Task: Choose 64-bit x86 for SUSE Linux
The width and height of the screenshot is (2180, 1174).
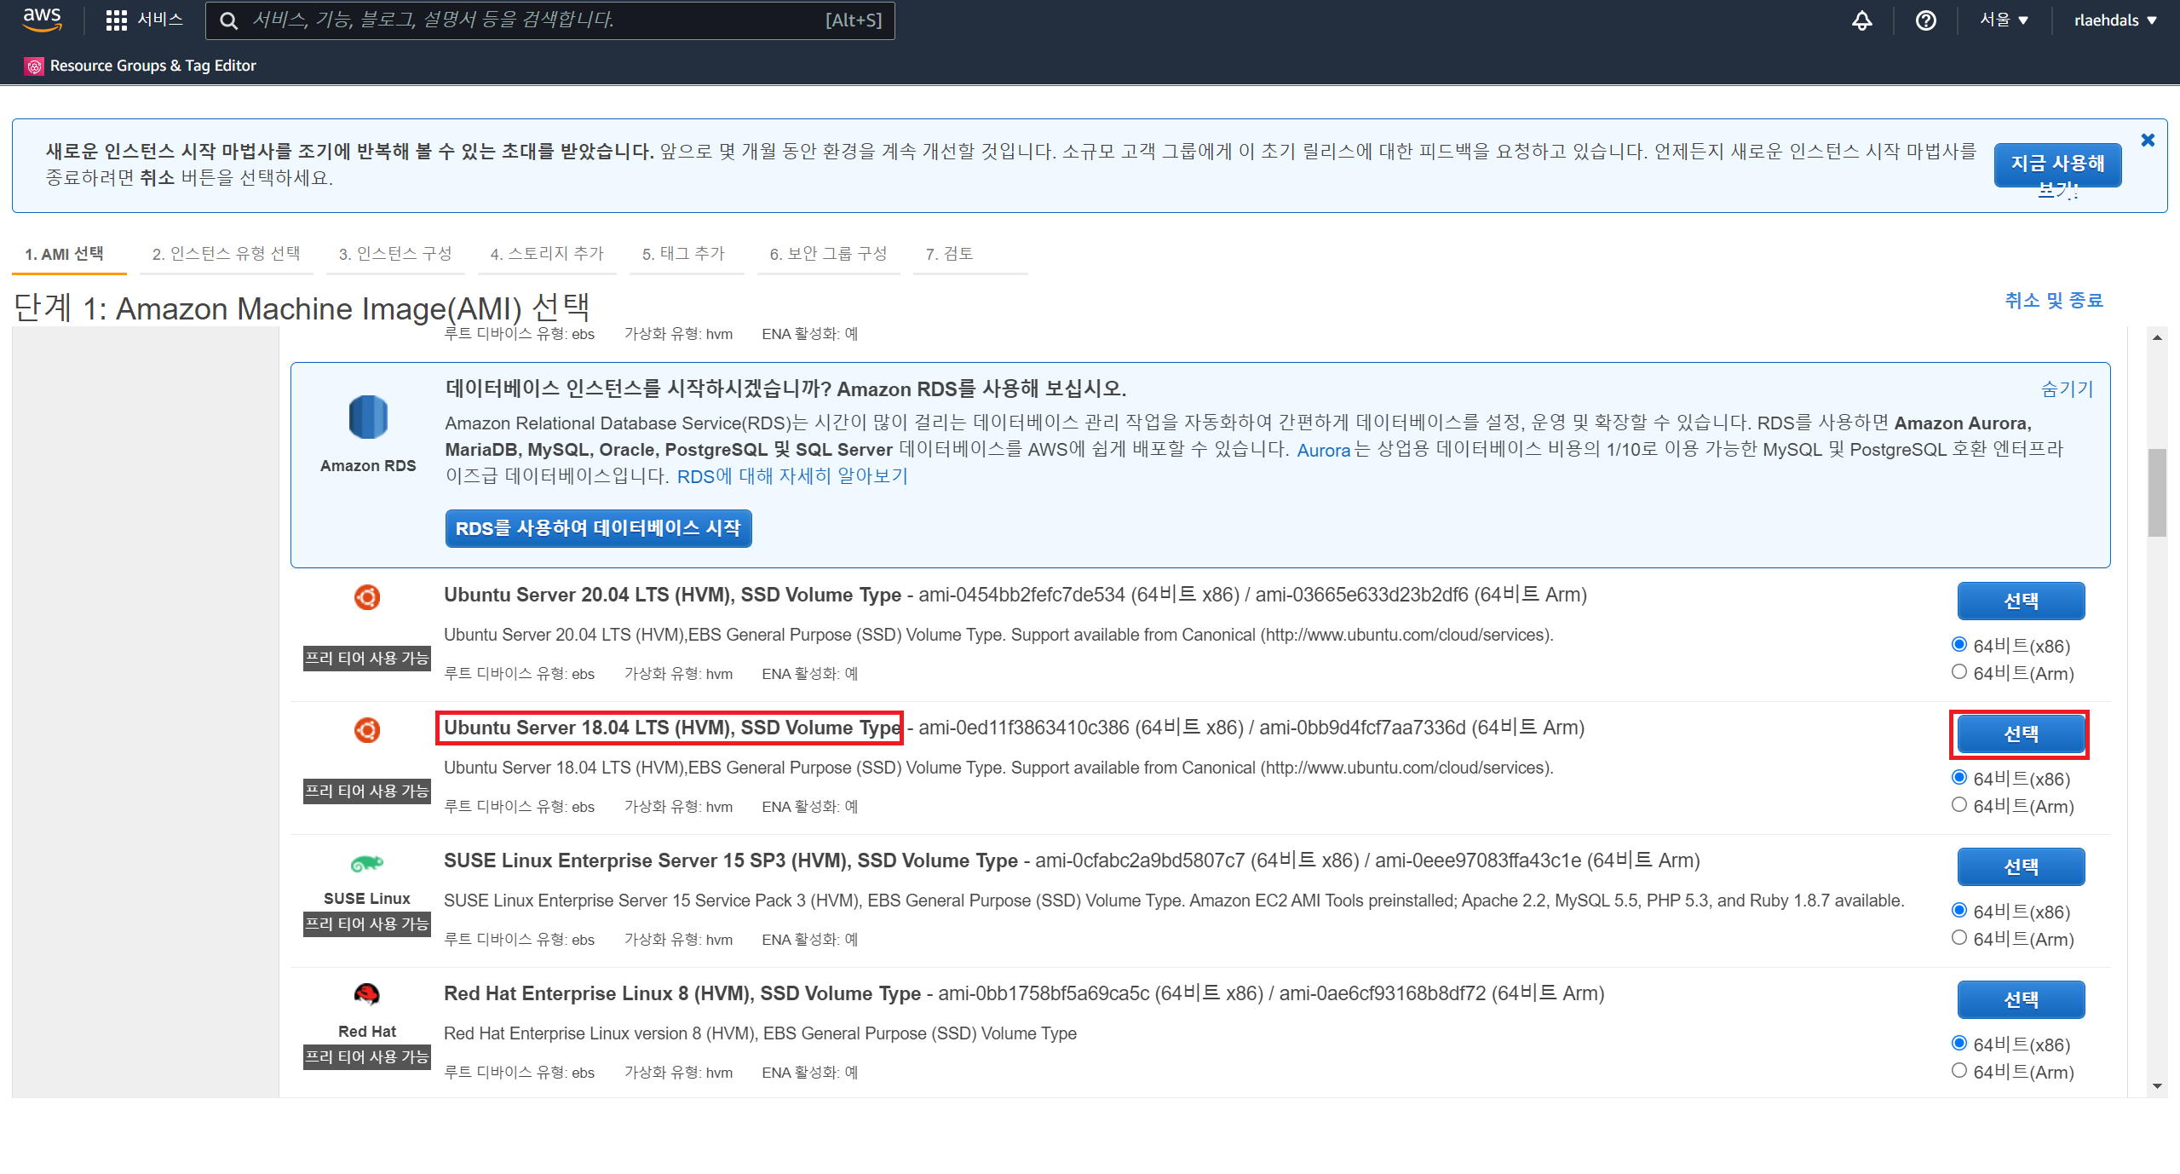Action: pyautogui.click(x=1959, y=911)
